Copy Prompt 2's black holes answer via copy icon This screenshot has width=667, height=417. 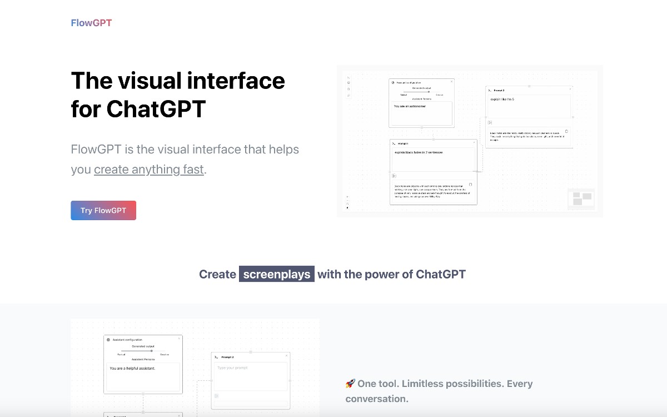pyautogui.click(x=566, y=131)
